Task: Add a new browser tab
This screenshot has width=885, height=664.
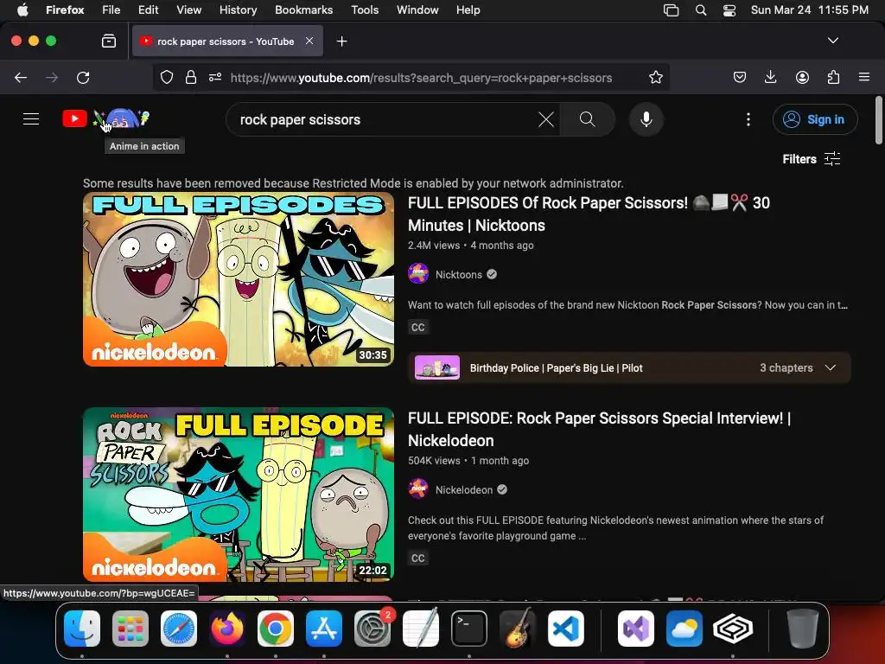Action: 341,41
